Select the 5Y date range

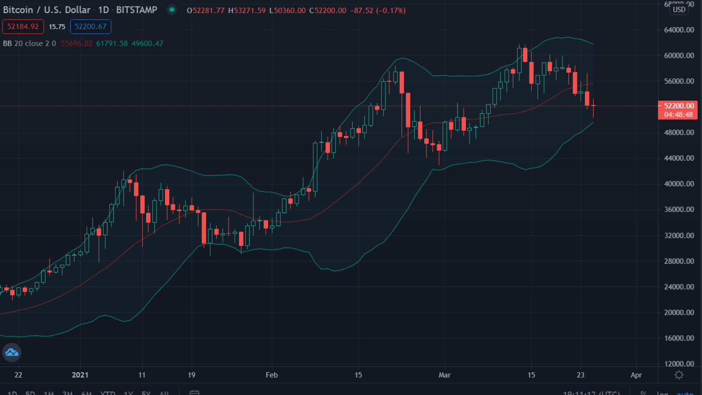click(x=146, y=393)
